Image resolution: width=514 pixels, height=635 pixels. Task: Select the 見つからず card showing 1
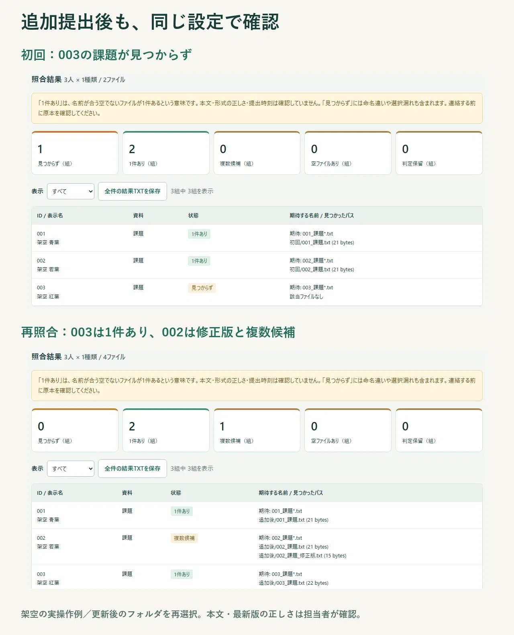coord(75,153)
